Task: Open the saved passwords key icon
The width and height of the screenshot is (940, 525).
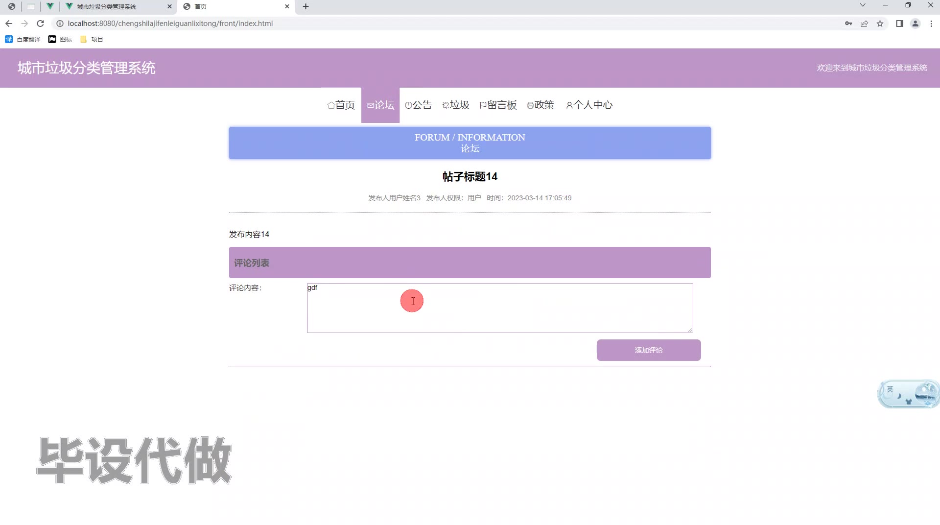Action: click(848, 24)
